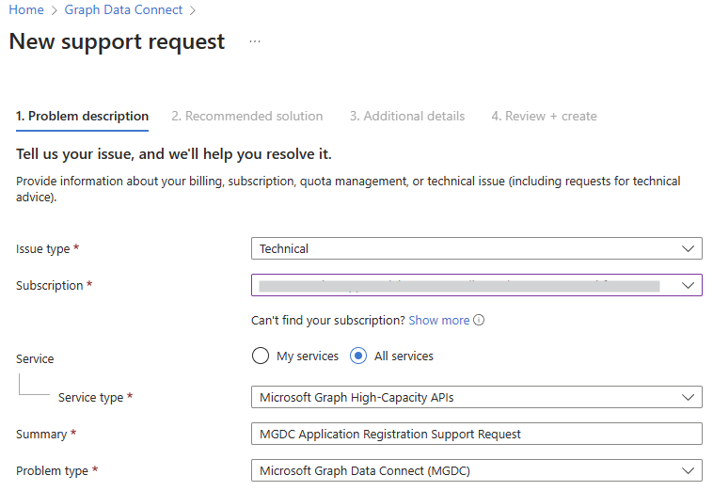Switch to the Additional details tab
The image size is (713, 491).
point(407,117)
